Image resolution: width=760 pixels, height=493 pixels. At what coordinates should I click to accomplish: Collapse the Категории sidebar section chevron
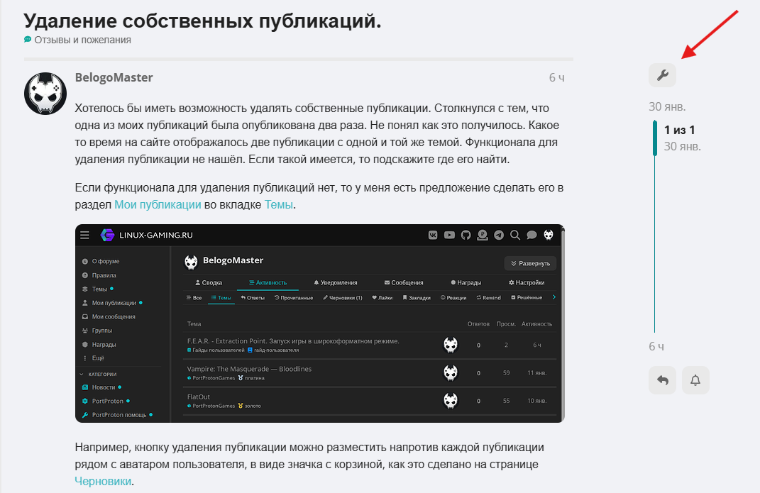coord(82,374)
